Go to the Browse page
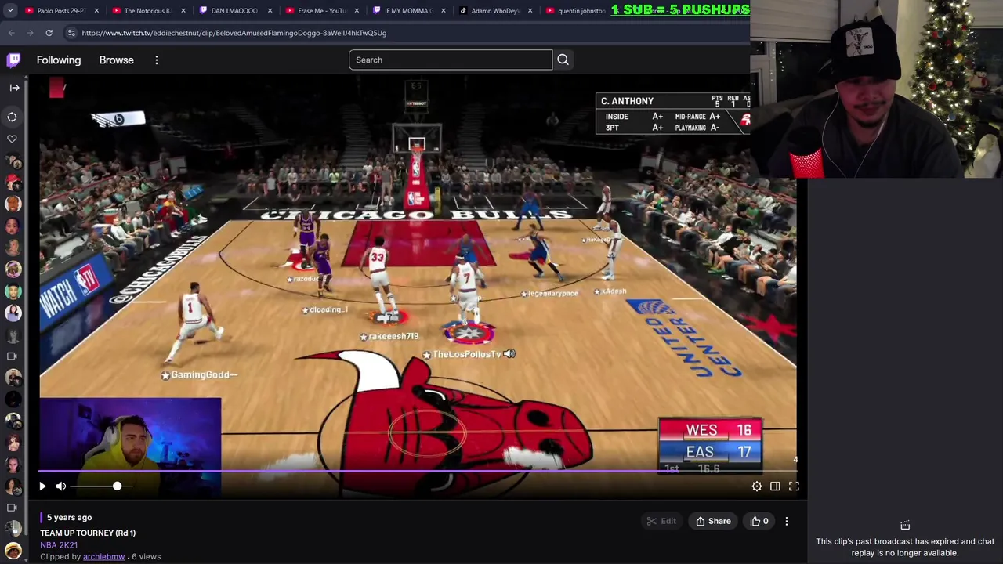1003x564 pixels. pos(116,60)
